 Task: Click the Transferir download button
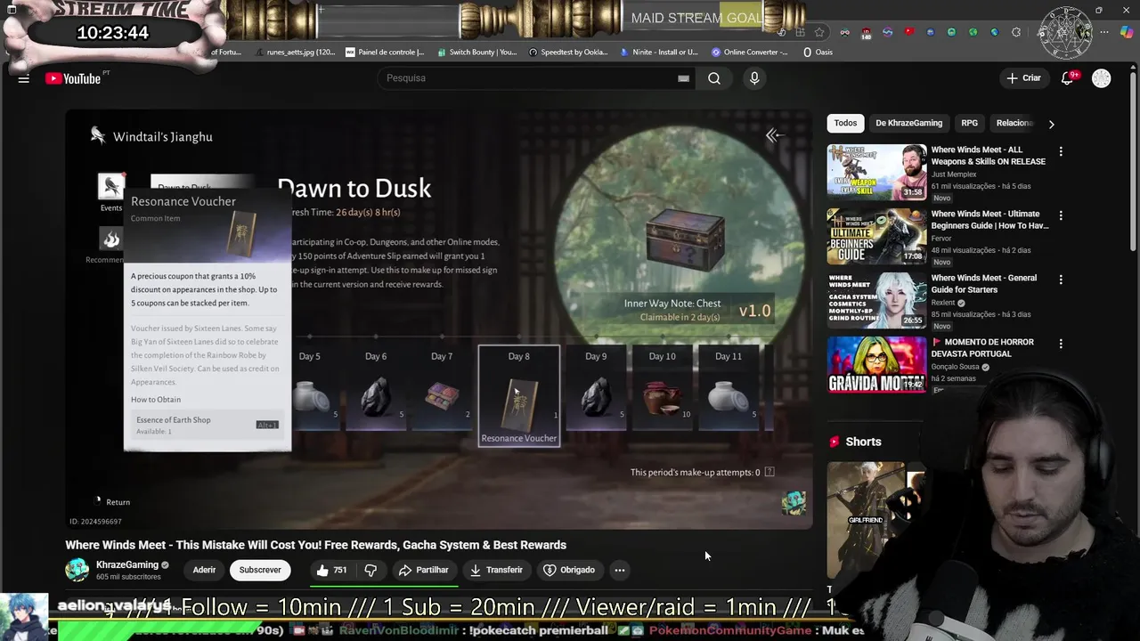[496, 570]
